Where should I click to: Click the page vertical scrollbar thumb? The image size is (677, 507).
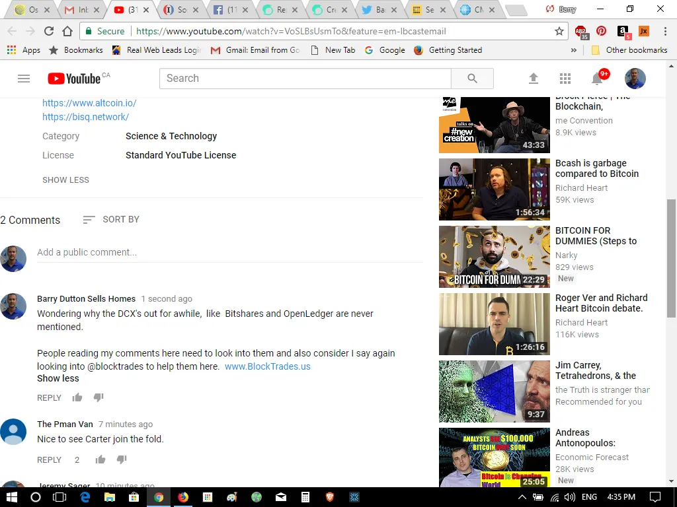tap(671, 259)
